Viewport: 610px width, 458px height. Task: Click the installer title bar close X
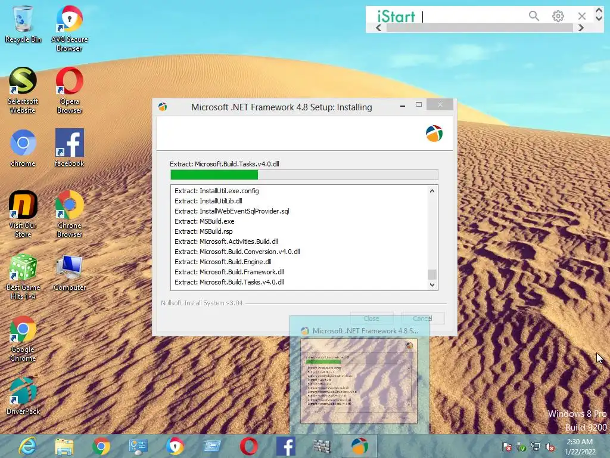click(x=440, y=104)
